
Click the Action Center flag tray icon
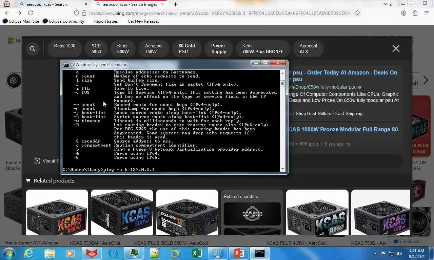click(383, 253)
